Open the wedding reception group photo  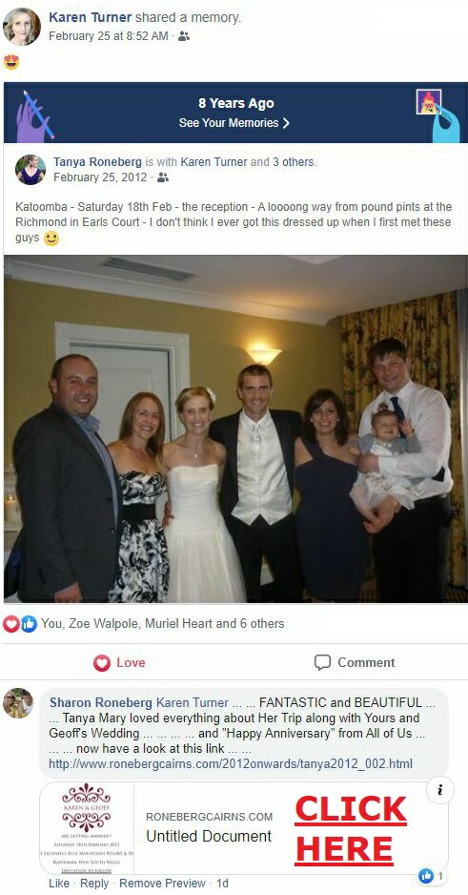235,428
